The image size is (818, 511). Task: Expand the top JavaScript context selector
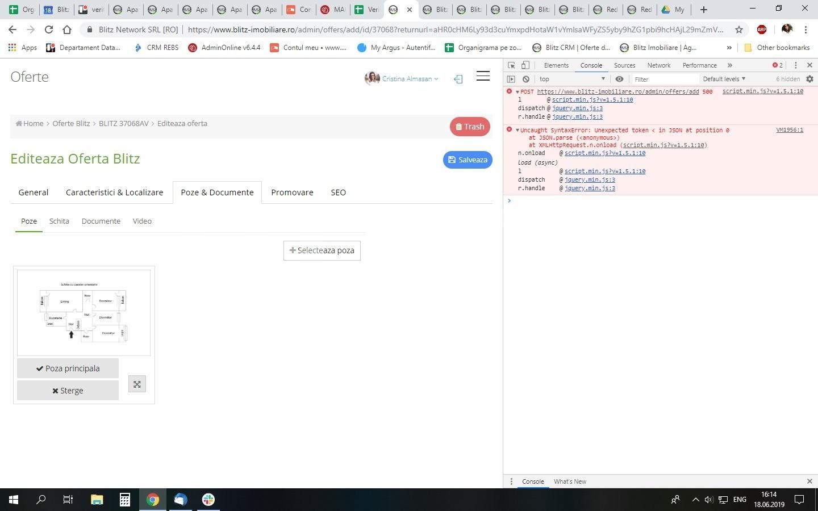tap(573, 79)
